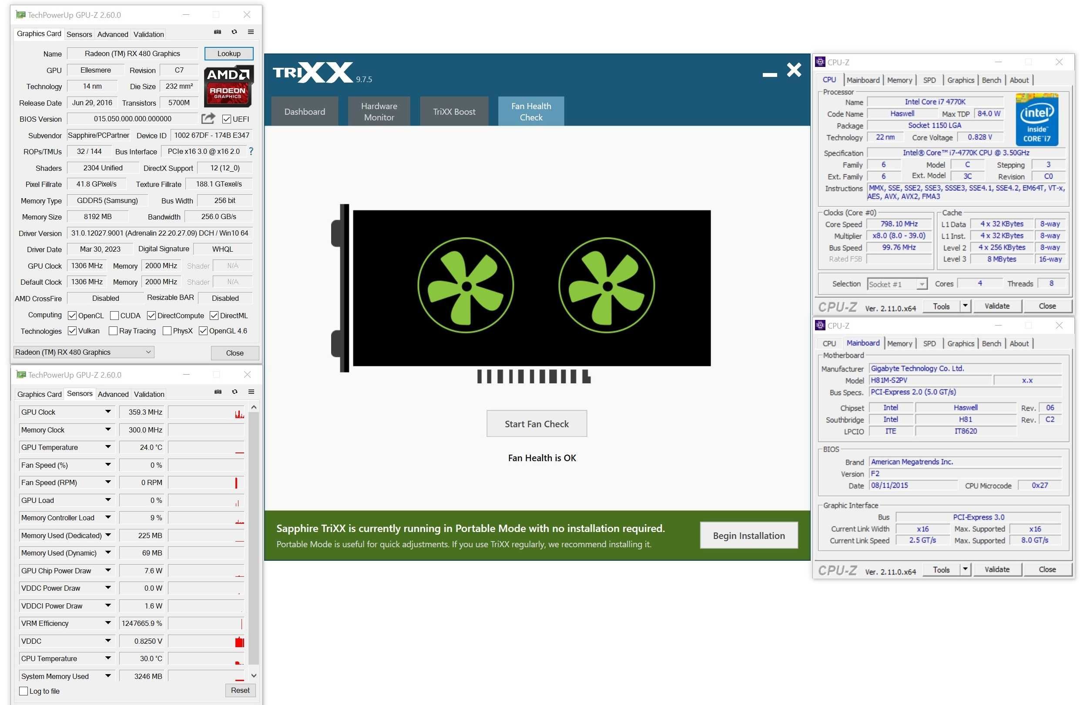Minimize the TriXX window

pyautogui.click(x=770, y=74)
